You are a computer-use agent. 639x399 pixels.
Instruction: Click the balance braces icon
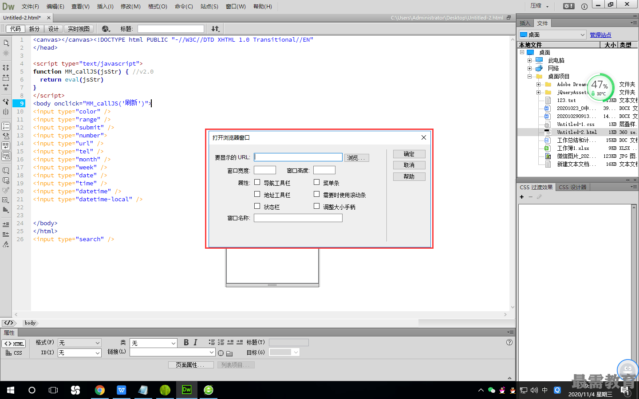6,112
